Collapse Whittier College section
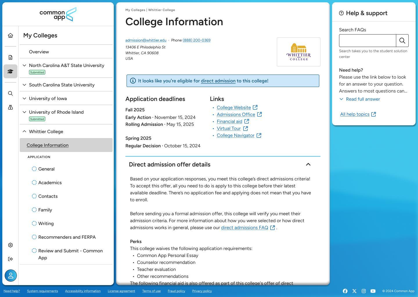Screen dimensions: 418x297 [x=24, y=131]
